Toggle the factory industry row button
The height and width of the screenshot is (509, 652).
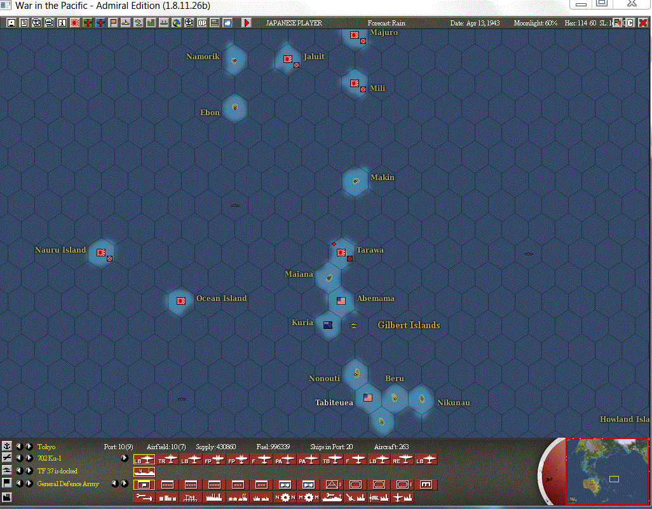click(6, 497)
